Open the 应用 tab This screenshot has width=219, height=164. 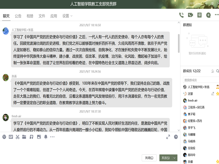coord(53,16)
